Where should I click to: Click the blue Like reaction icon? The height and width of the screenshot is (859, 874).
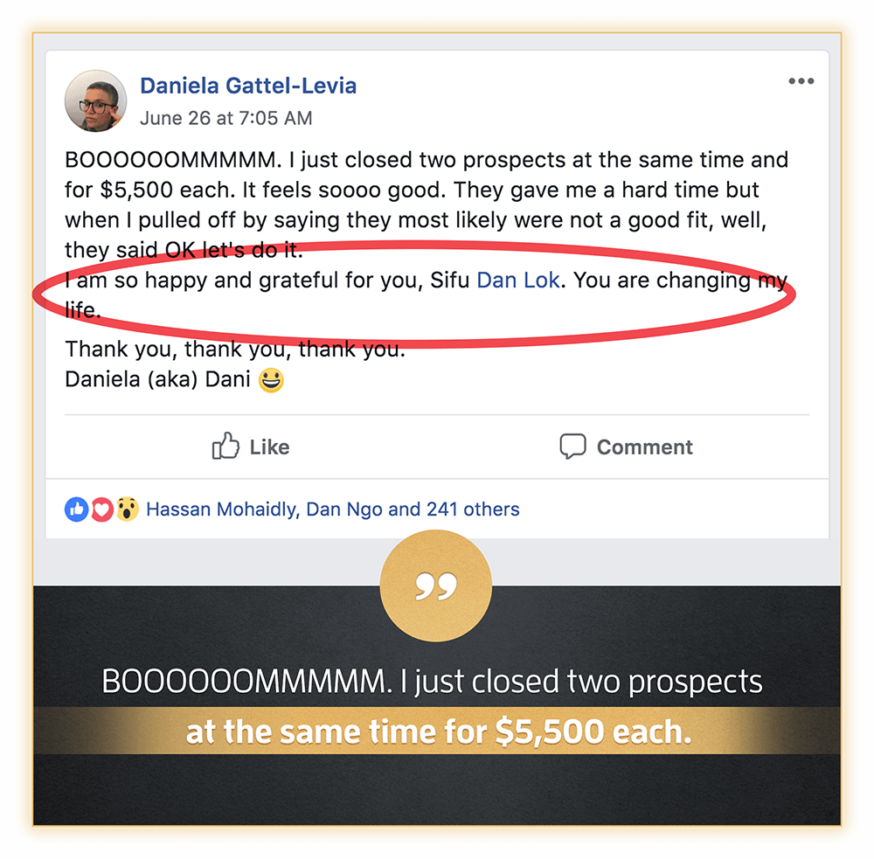pos(76,509)
